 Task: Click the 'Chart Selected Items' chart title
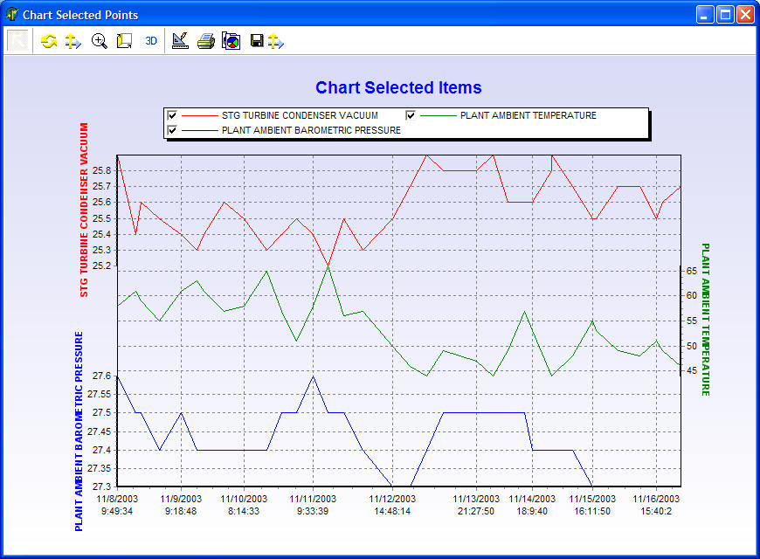pyautogui.click(x=398, y=87)
